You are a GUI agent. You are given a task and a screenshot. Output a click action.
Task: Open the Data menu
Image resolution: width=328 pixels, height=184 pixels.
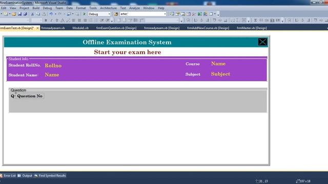pos(70,8)
